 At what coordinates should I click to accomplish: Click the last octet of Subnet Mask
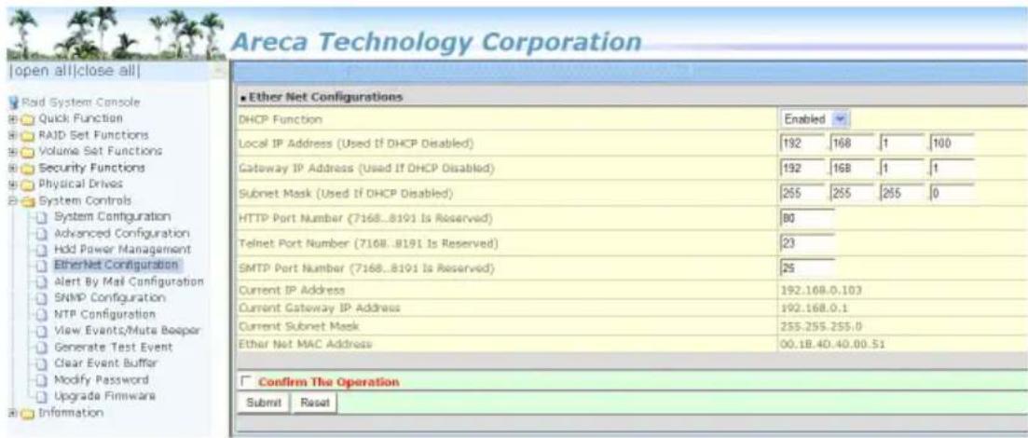952,194
